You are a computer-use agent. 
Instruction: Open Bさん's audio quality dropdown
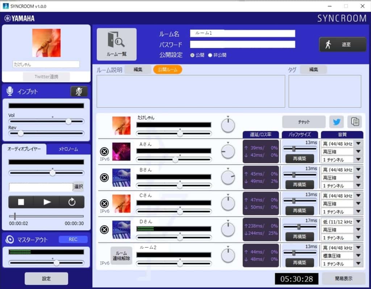pyautogui.click(x=342, y=170)
